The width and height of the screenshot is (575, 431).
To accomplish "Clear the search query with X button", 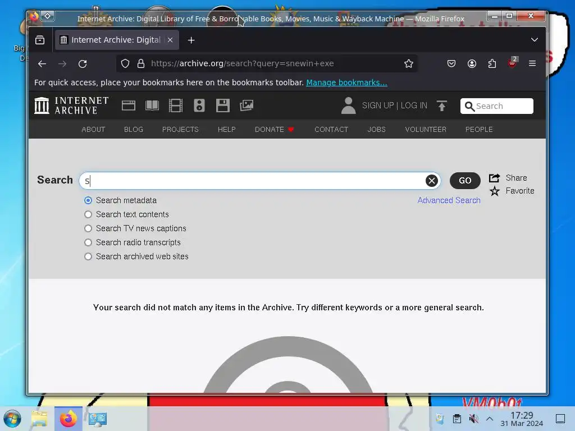I will coord(432,181).
